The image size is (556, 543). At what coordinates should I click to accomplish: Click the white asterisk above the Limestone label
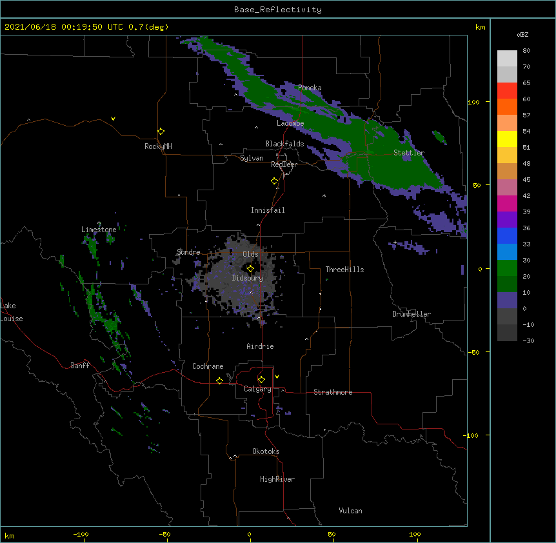[x=99, y=223]
